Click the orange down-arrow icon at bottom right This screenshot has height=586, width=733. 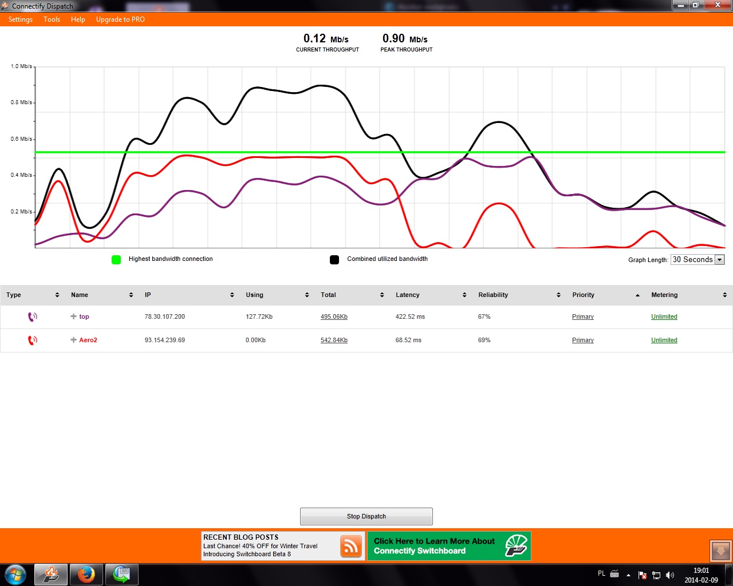coord(720,551)
